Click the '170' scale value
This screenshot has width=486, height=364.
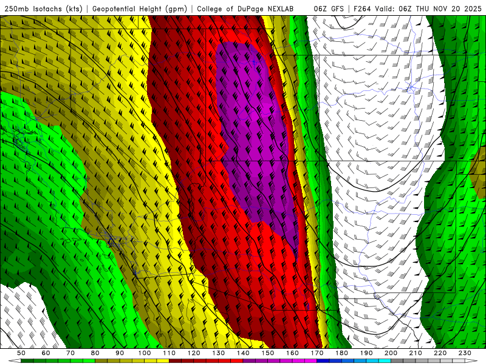tap(317, 353)
